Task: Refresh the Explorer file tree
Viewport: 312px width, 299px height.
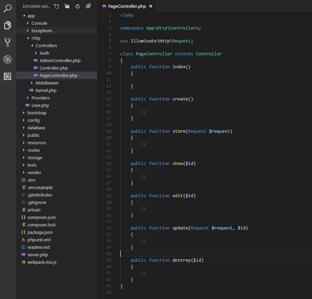Action: pyautogui.click(x=78, y=6)
